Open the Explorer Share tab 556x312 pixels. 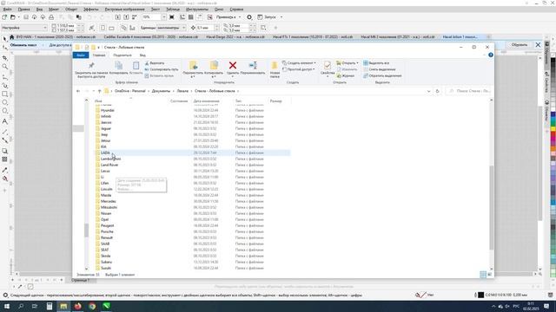pyautogui.click(x=122, y=55)
